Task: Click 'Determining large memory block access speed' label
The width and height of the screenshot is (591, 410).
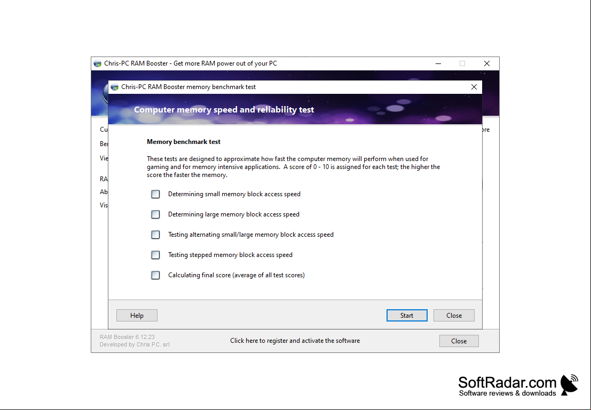Action: (x=234, y=215)
